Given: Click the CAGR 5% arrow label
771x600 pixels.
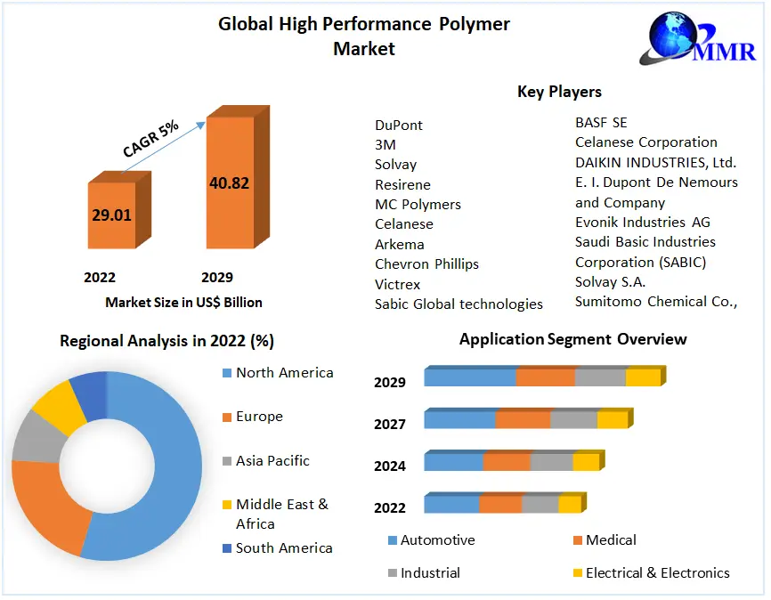Looking at the screenshot, I should (x=150, y=139).
